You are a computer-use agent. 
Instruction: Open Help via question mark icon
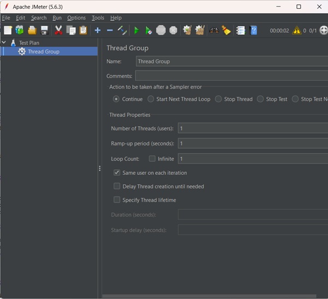point(254,30)
